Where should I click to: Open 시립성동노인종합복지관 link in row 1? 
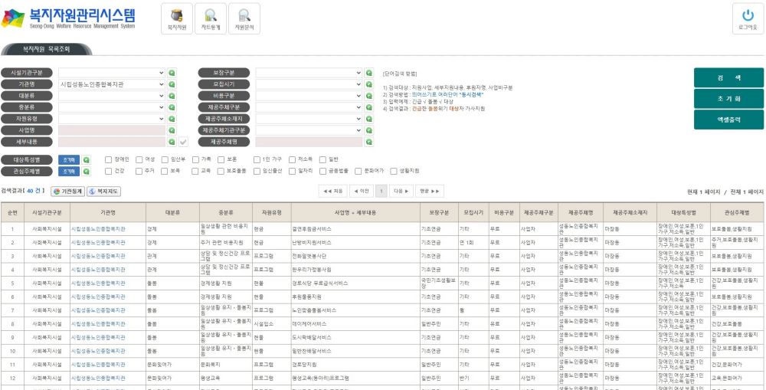(98, 229)
